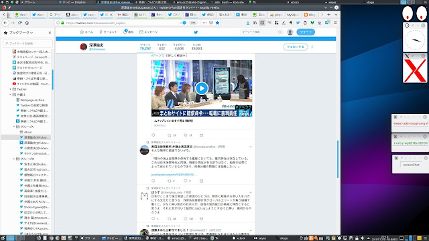This screenshot has height=241, width=429.
Task: Open Twitter Home (ホーム) nav item
Action: coord(86,32)
